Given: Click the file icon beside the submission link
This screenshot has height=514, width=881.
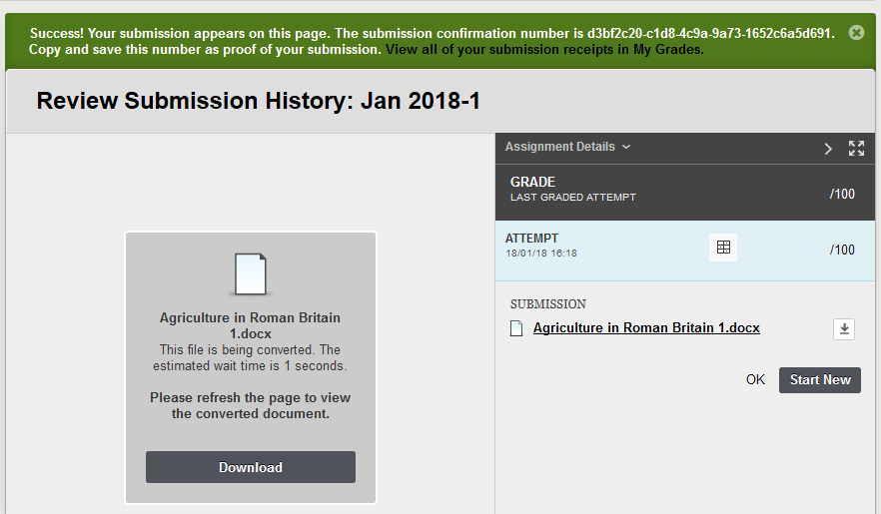Looking at the screenshot, I should (x=516, y=328).
